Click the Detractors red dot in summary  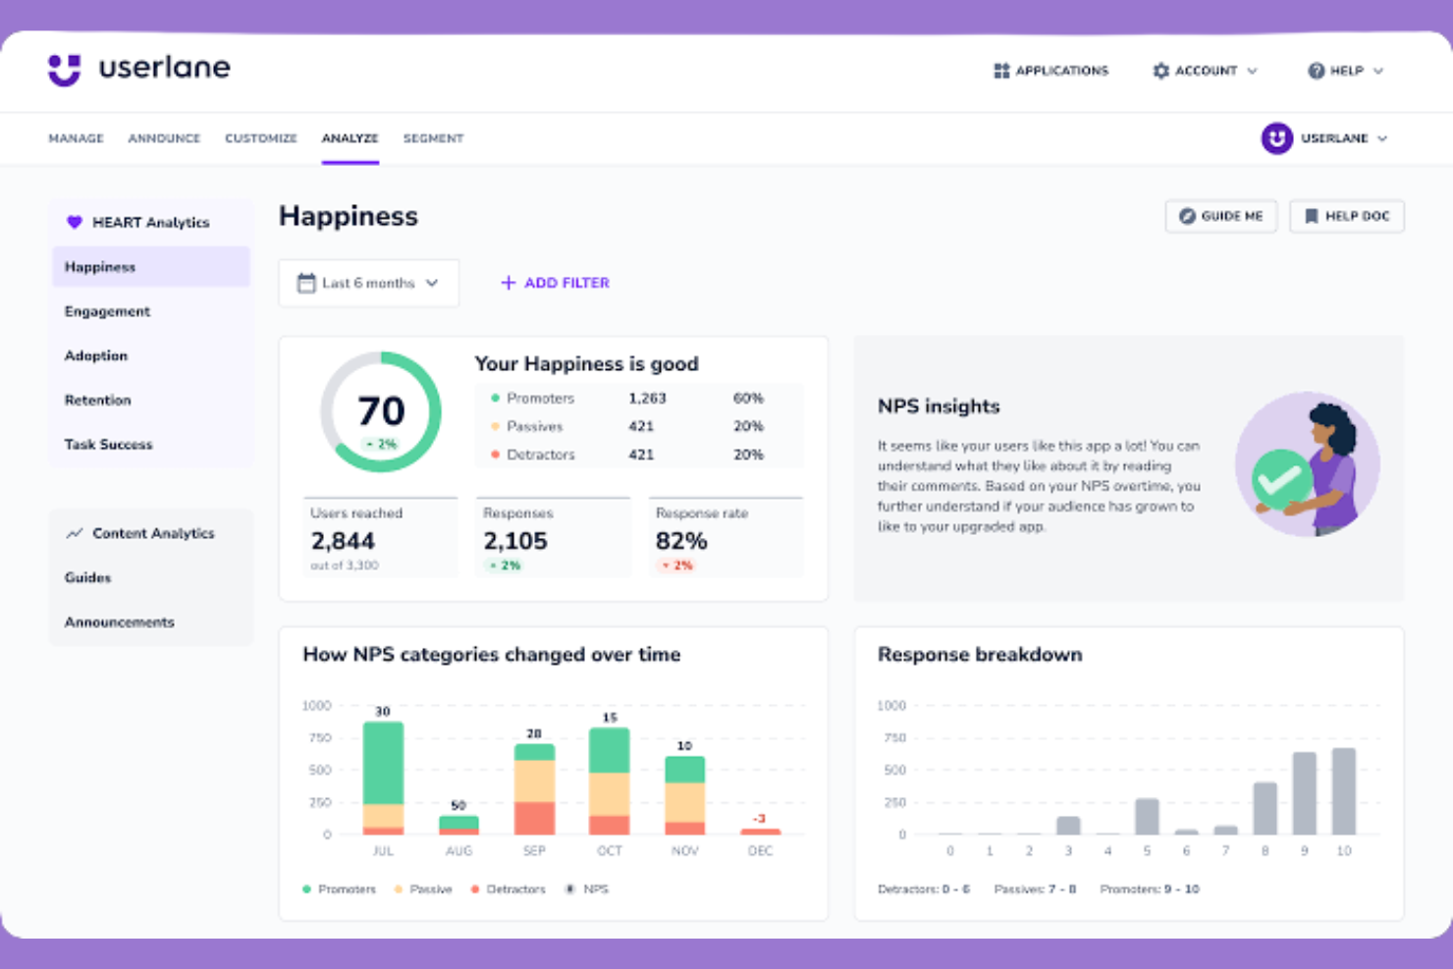click(495, 455)
